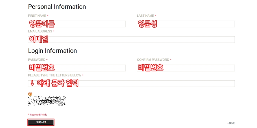
Task: Click the Login Information heading
Action: point(52,51)
